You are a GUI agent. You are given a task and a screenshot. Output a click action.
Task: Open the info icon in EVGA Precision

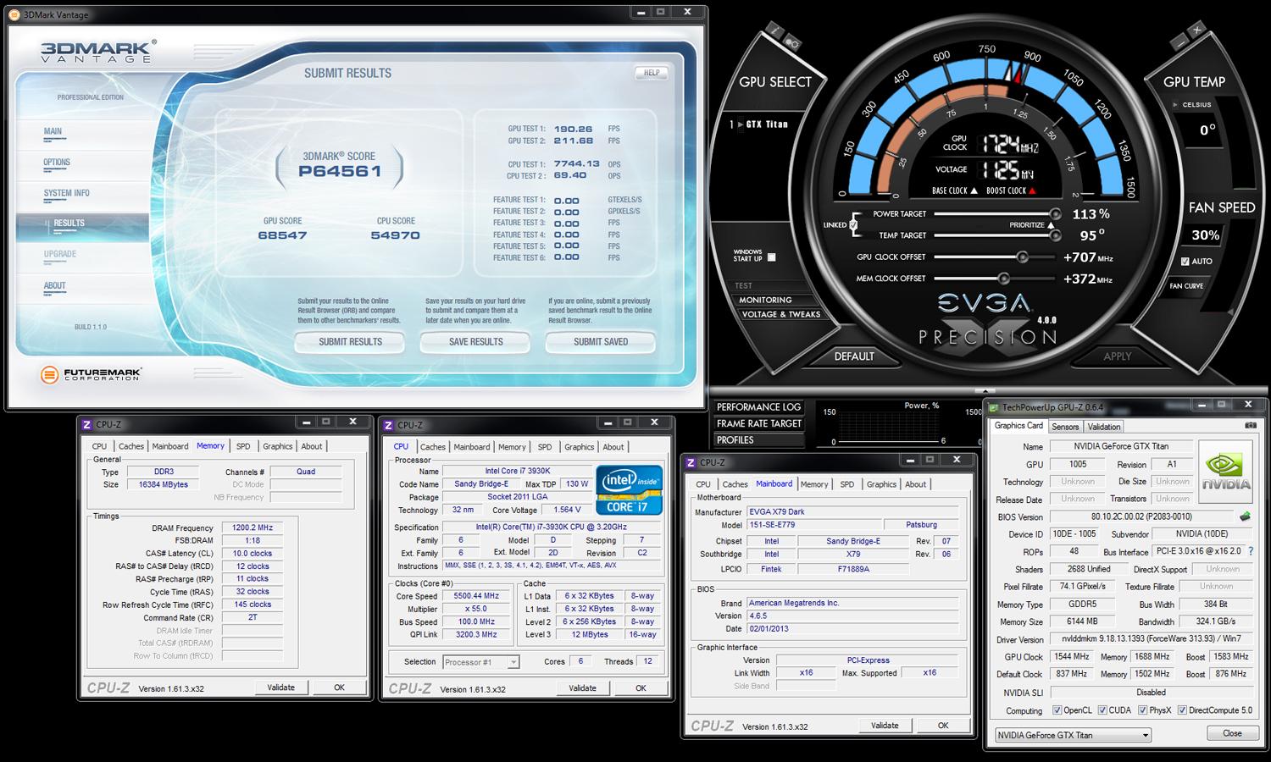click(x=774, y=30)
